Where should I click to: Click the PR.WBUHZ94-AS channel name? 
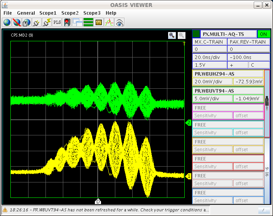click(x=228, y=74)
